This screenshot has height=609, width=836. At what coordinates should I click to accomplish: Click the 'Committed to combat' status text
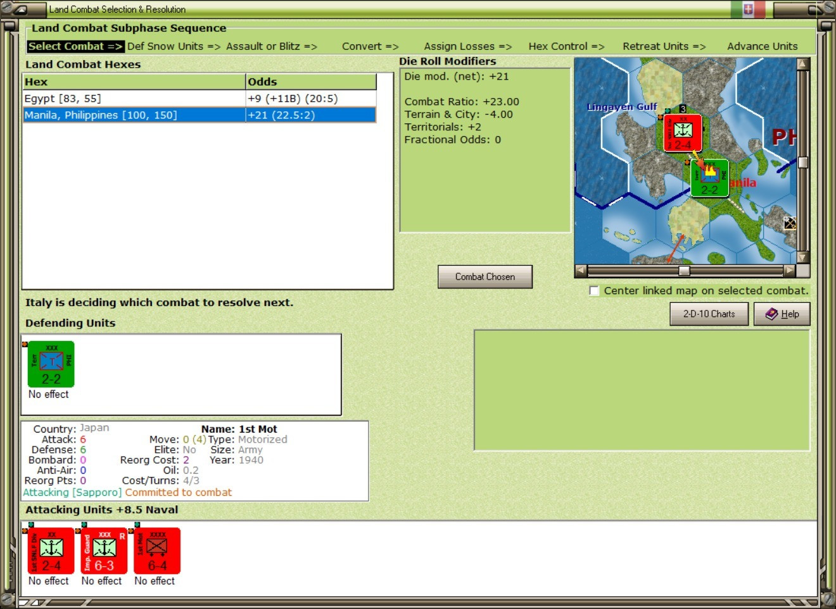coord(179,493)
